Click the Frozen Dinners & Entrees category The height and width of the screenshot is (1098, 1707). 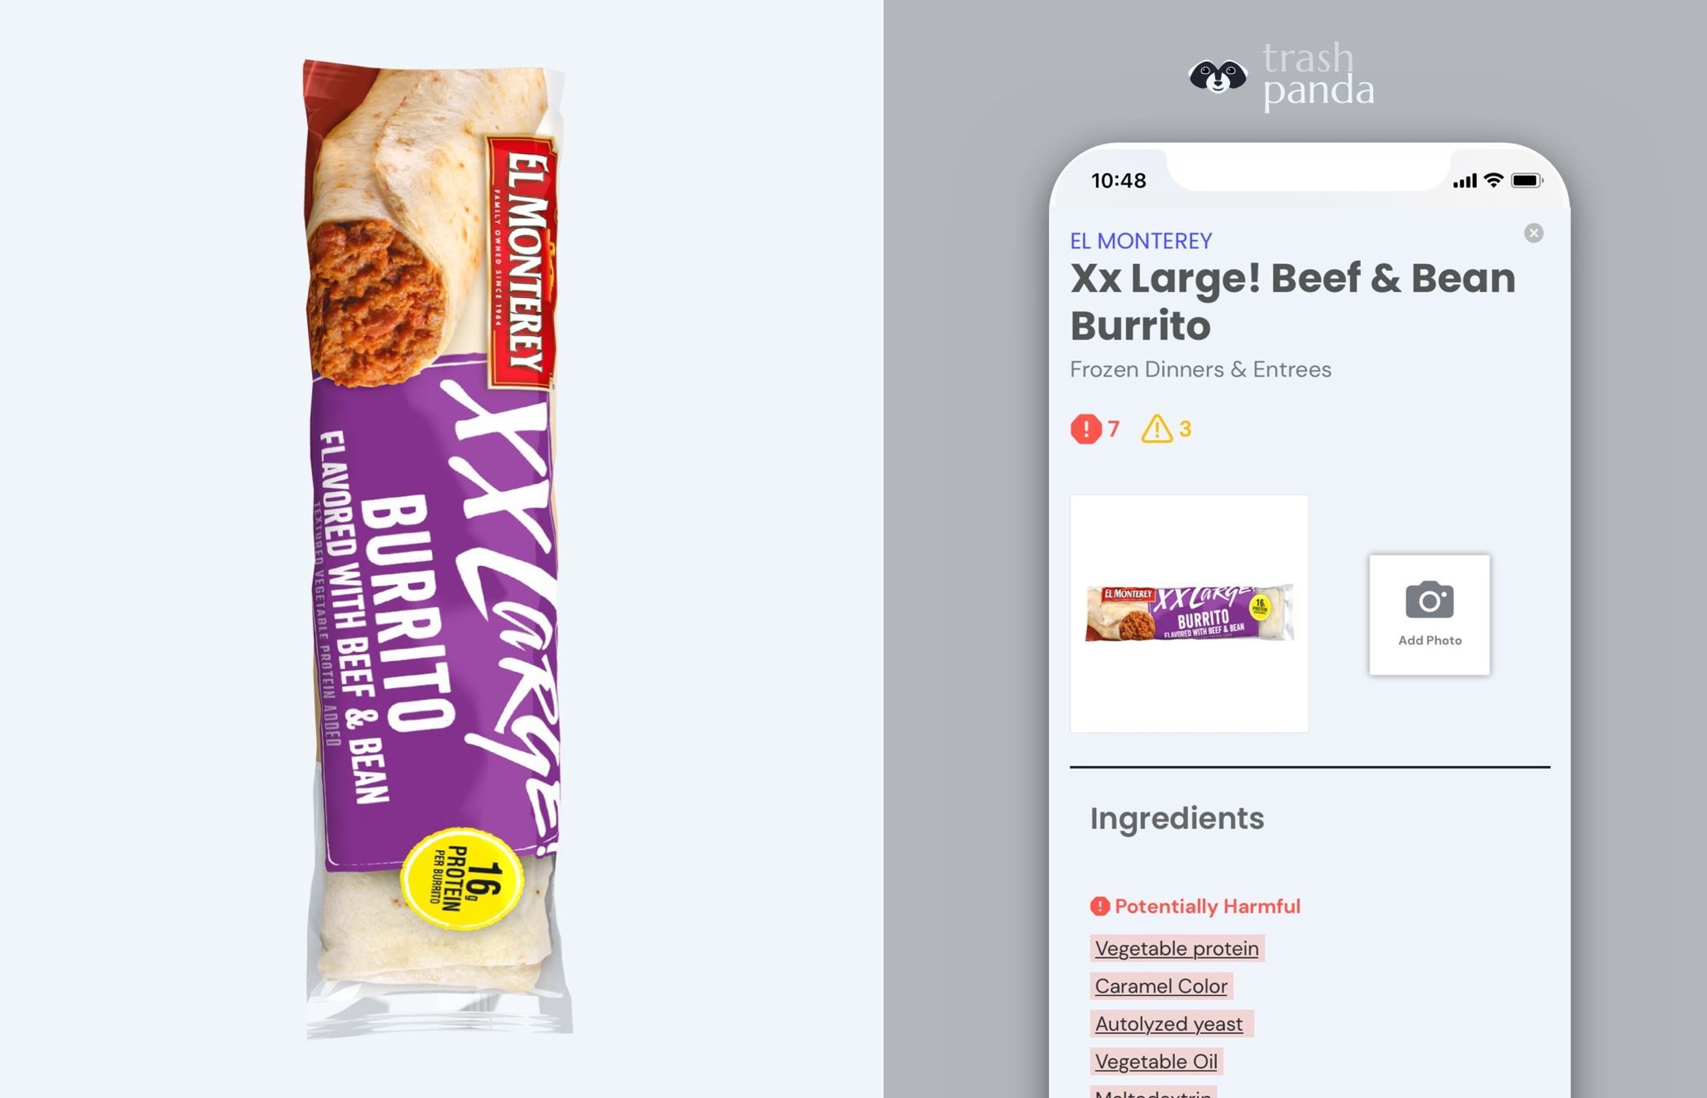tap(1200, 369)
